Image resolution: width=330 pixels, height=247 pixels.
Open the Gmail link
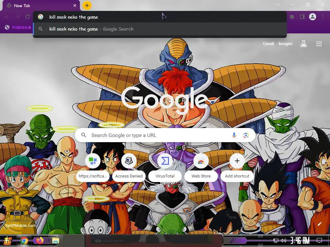[268, 43]
